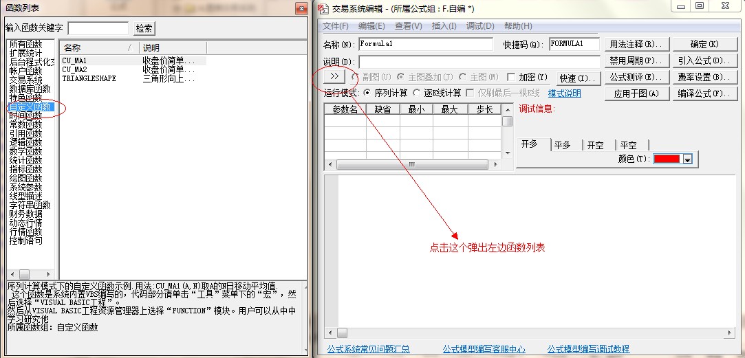Open the 调试(D) menu
The width and height of the screenshot is (745, 358).
pyautogui.click(x=480, y=26)
